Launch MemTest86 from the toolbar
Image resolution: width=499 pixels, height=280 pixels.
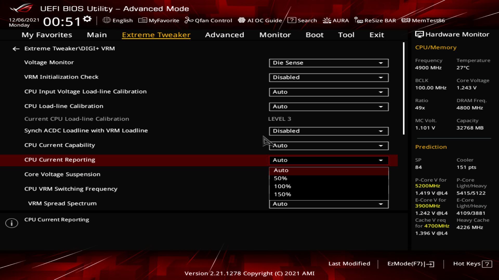[423, 20]
